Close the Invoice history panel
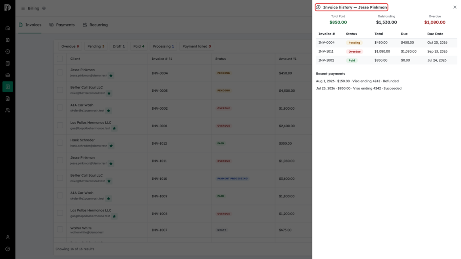The height and width of the screenshot is (259, 461). (455, 7)
